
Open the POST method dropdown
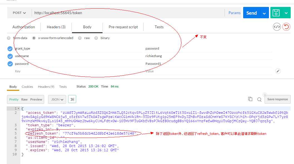[x=19, y=13]
